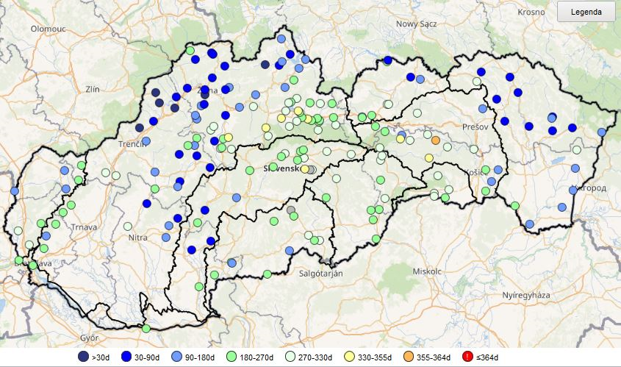The height and width of the screenshot is (367, 621).
Task: Click the orange station marker west of Prešov
Action: (436, 140)
